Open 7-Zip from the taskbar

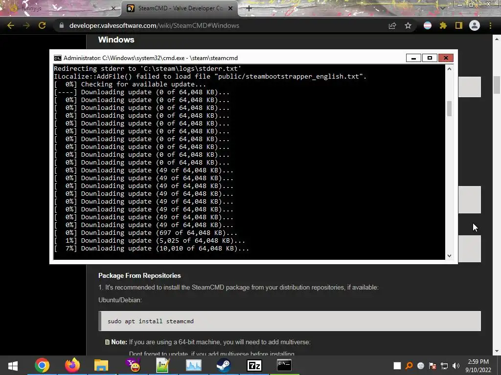click(254, 365)
